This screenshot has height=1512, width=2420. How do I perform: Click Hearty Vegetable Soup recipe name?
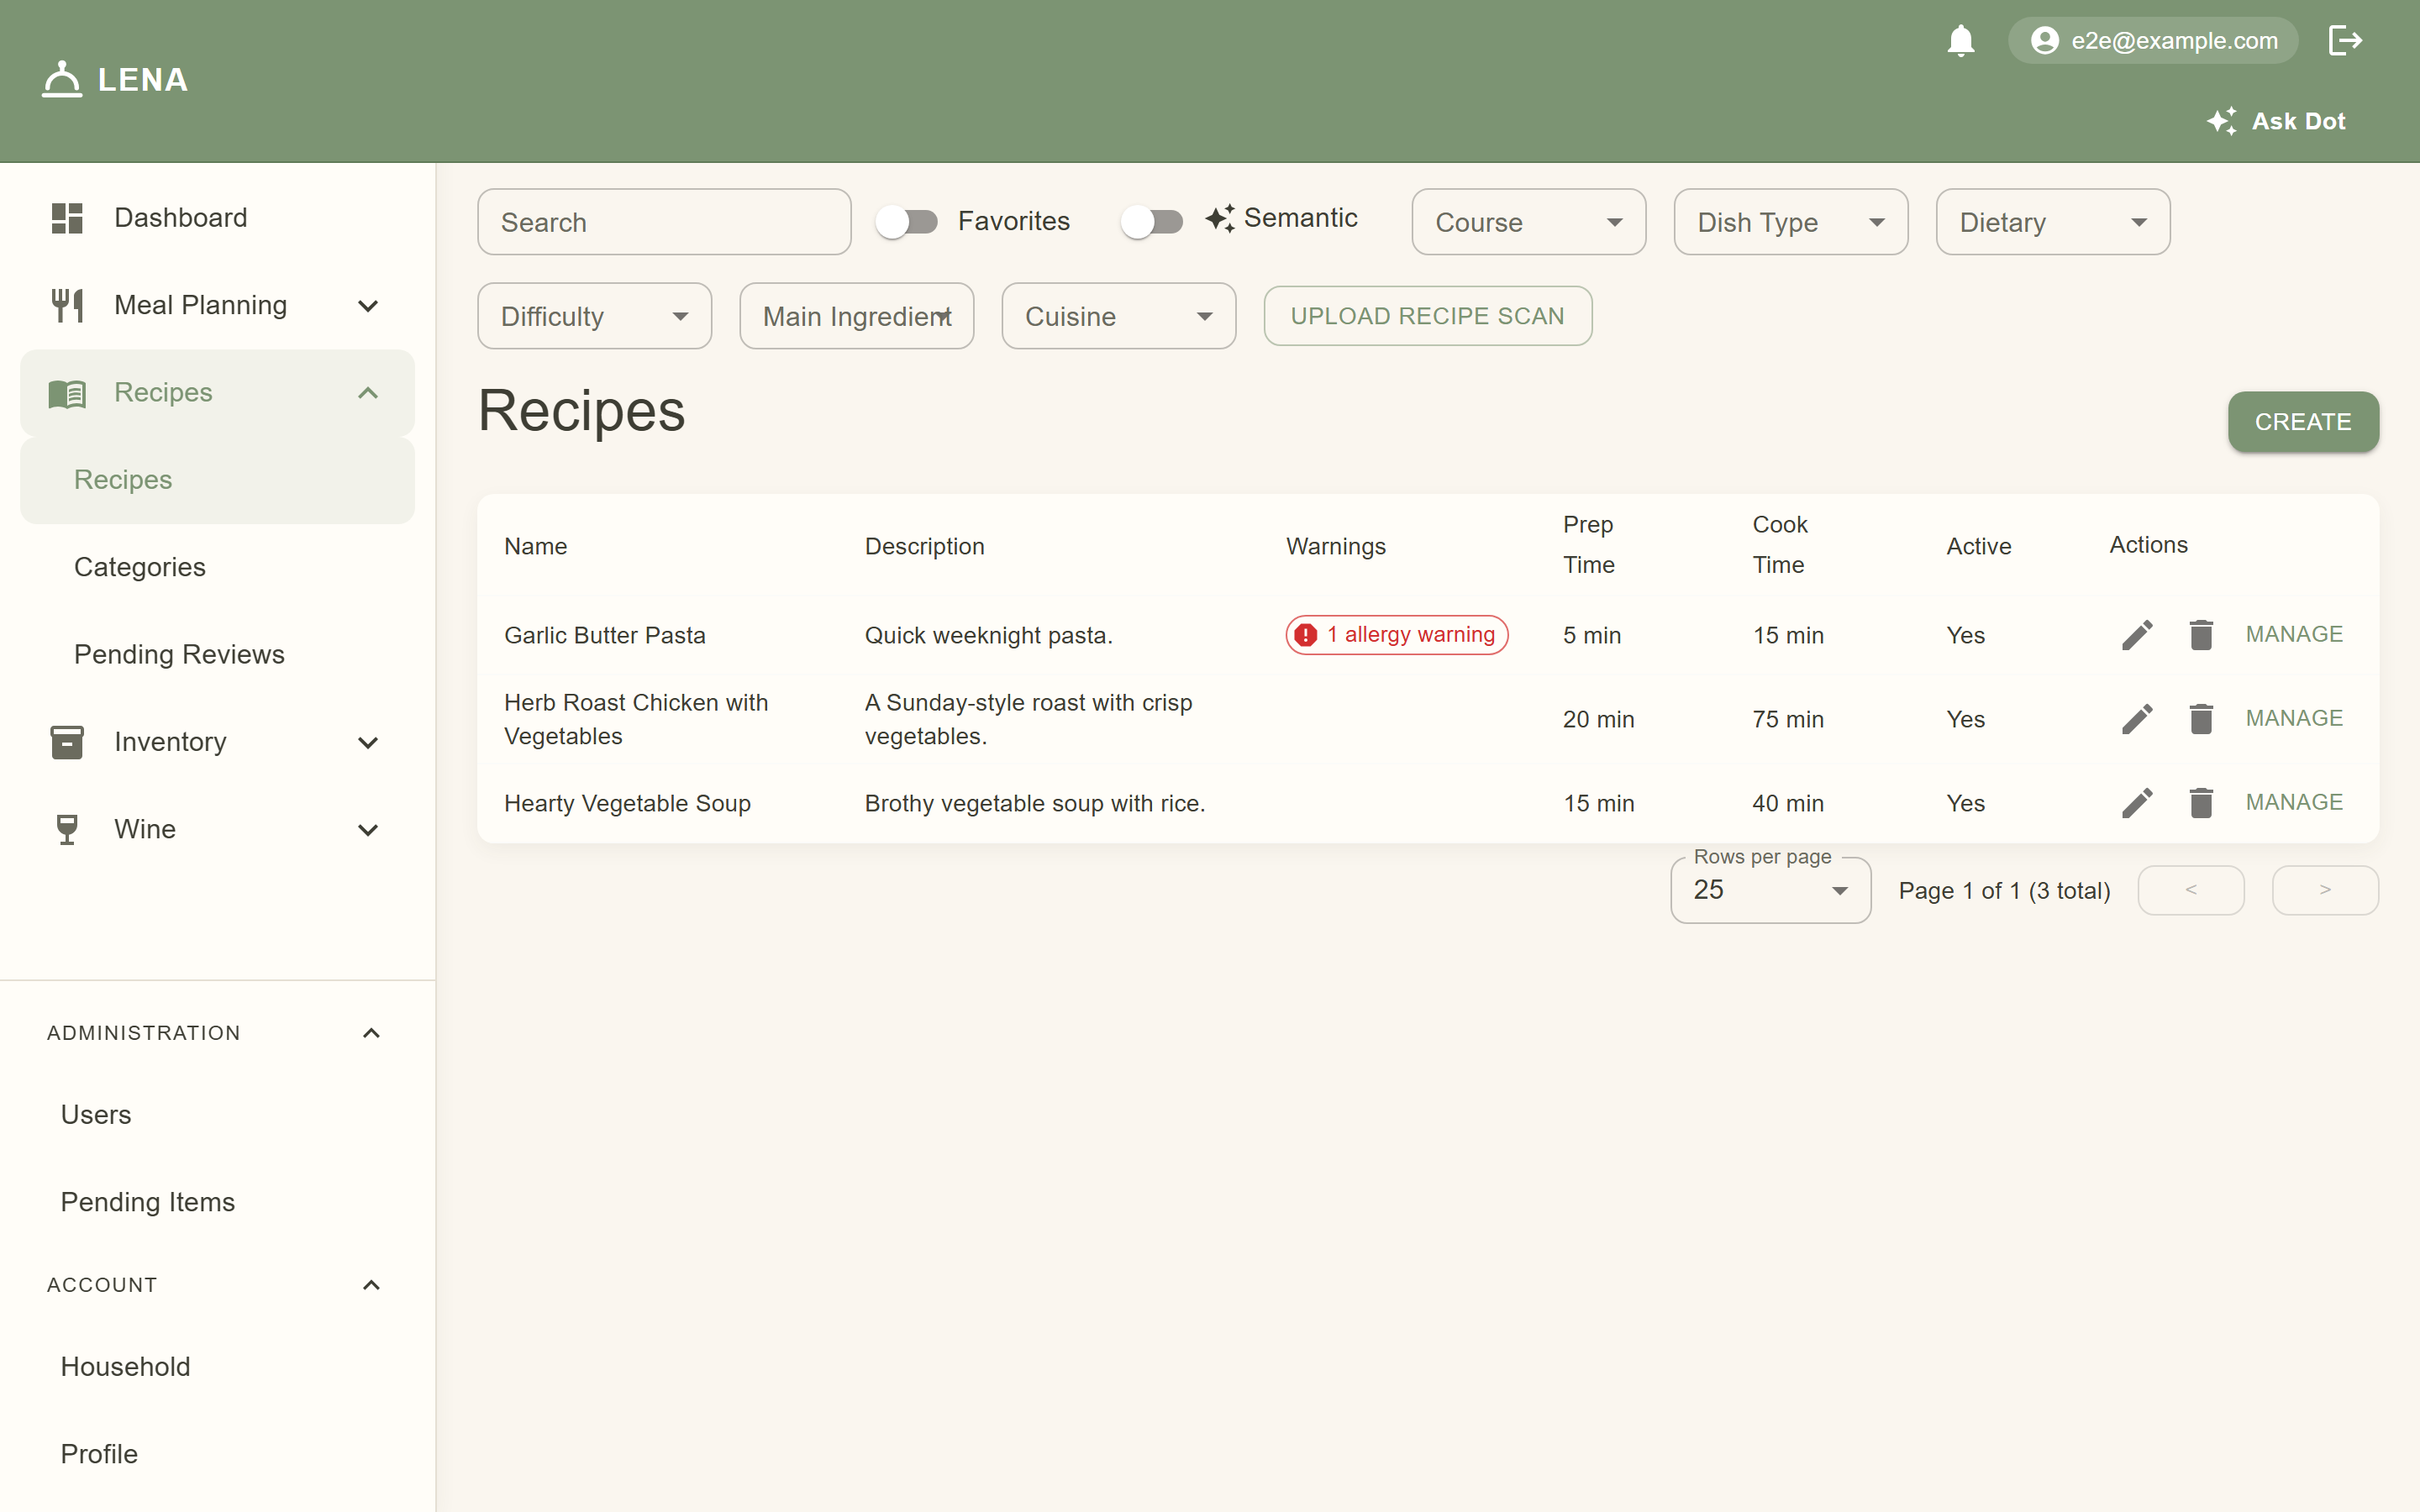coord(627,803)
